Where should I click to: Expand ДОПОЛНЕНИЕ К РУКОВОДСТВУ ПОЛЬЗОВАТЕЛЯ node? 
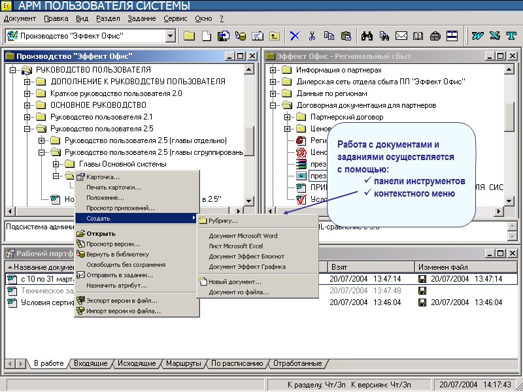(27, 82)
